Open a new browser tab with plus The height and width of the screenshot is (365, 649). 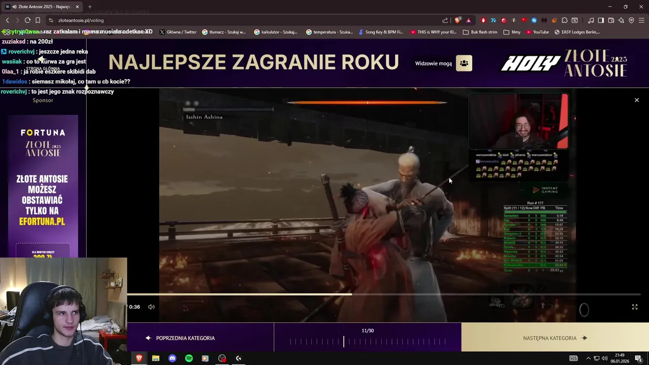pyautogui.click(x=90, y=7)
